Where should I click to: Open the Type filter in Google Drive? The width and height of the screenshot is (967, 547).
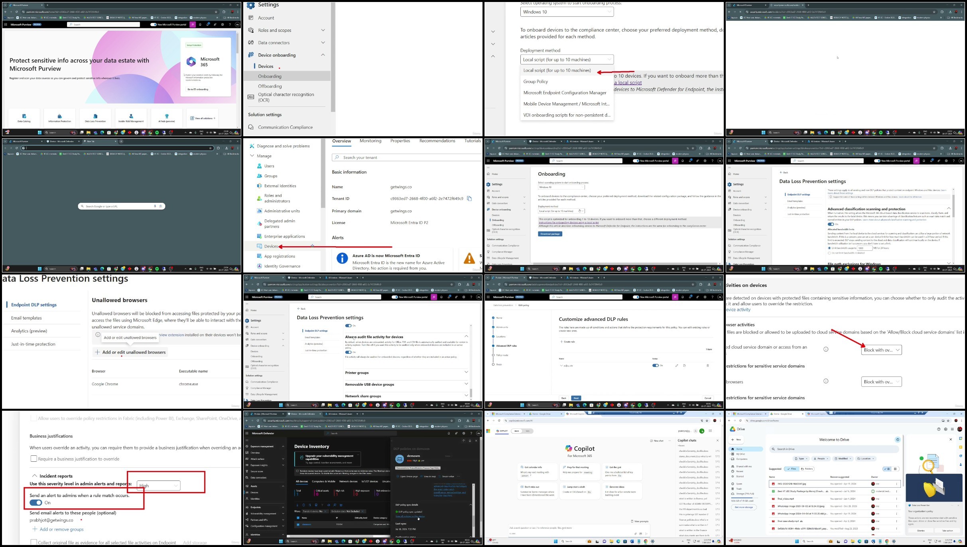[x=800, y=459]
